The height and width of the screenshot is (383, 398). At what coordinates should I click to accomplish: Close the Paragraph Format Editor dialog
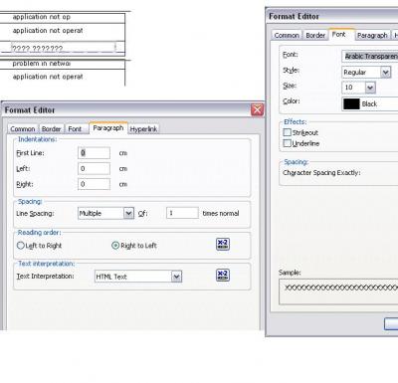coord(257,109)
